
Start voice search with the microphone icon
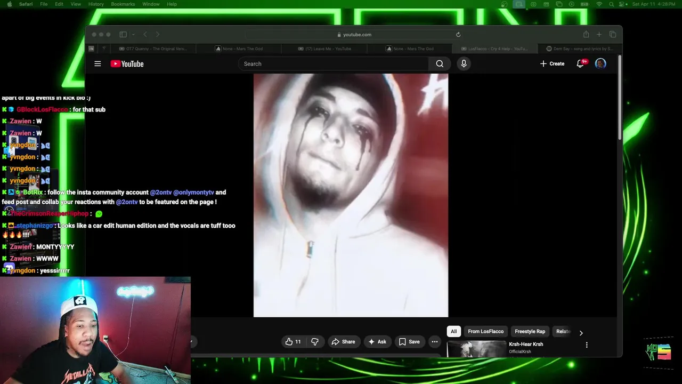pyautogui.click(x=464, y=63)
